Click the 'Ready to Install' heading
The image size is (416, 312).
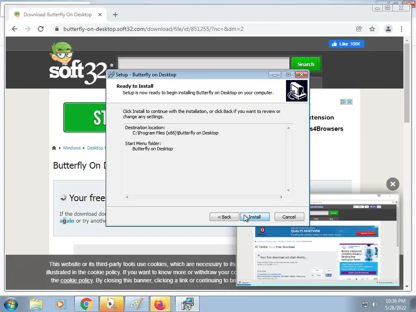(x=135, y=86)
